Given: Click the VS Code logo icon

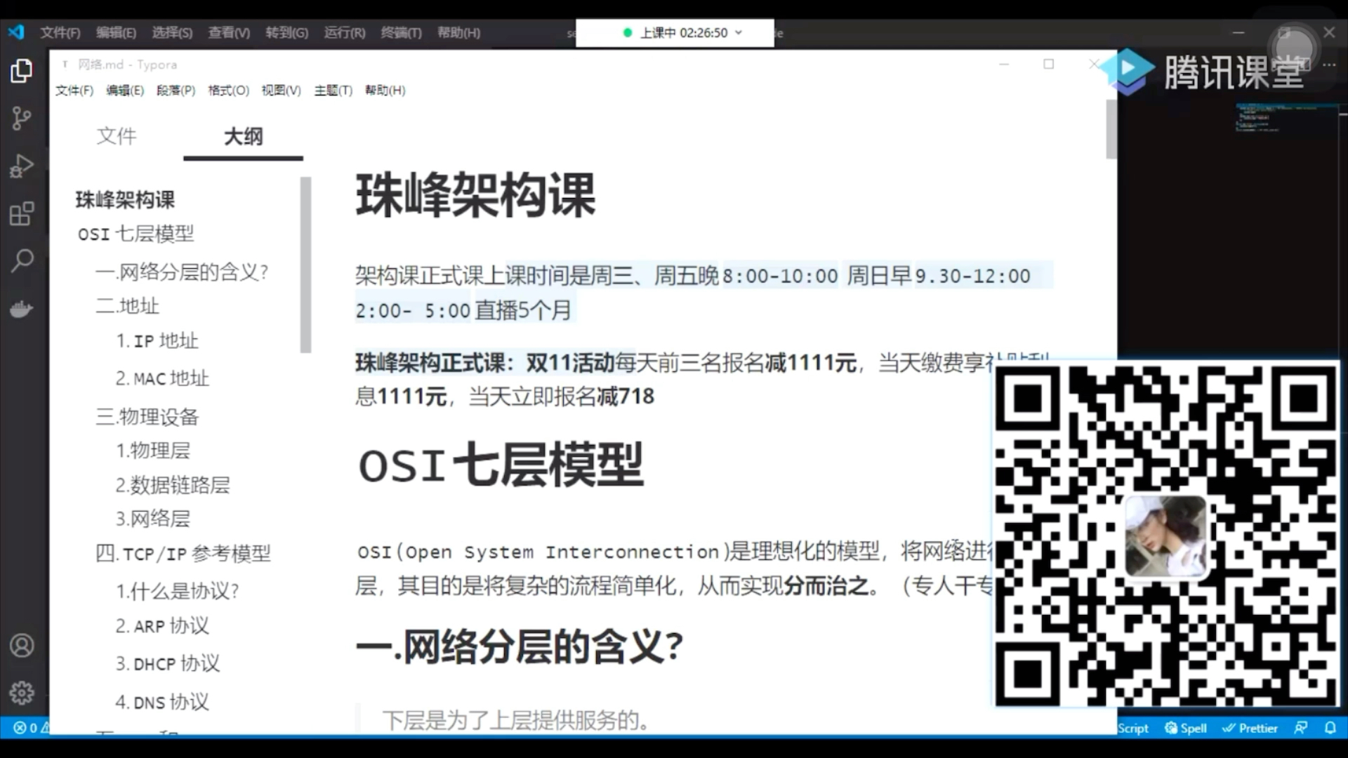Looking at the screenshot, I should coord(16,32).
